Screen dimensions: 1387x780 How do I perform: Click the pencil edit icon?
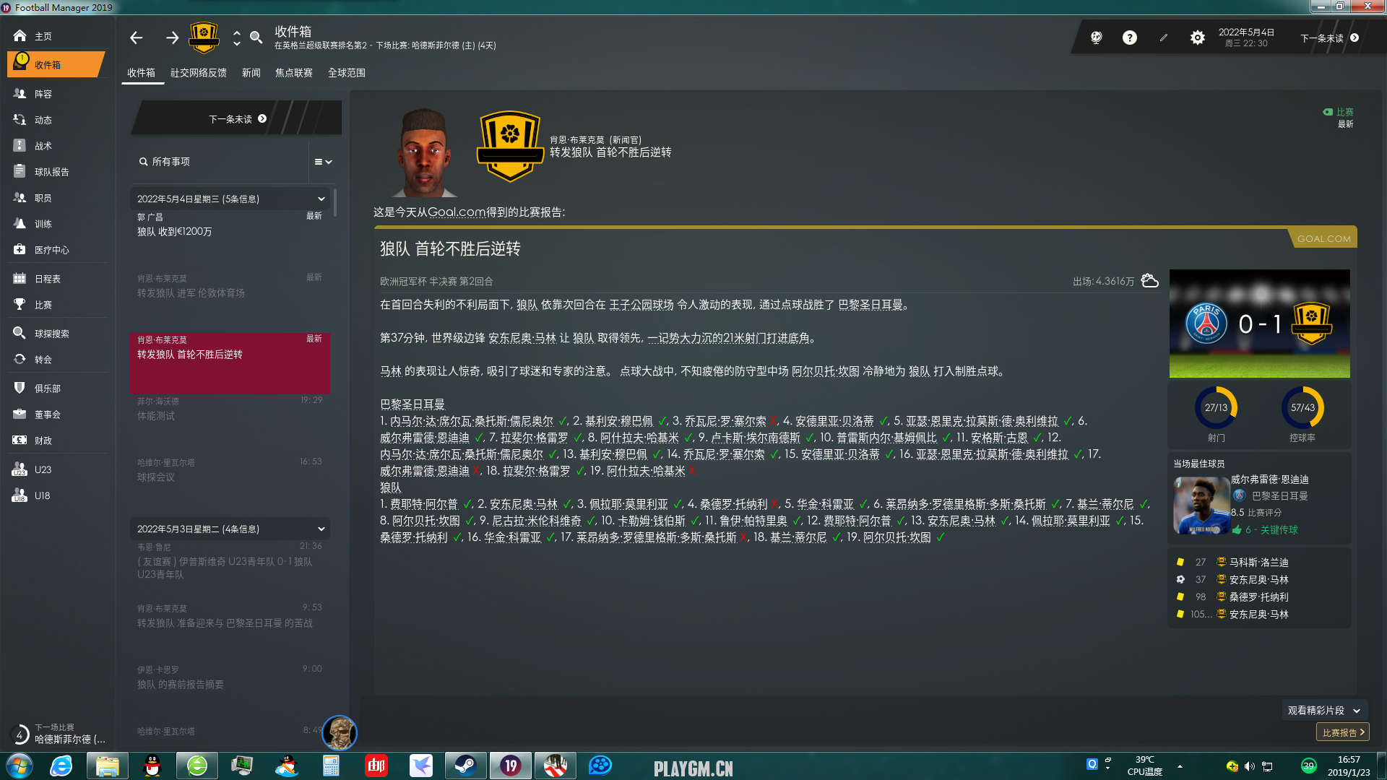(1164, 38)
